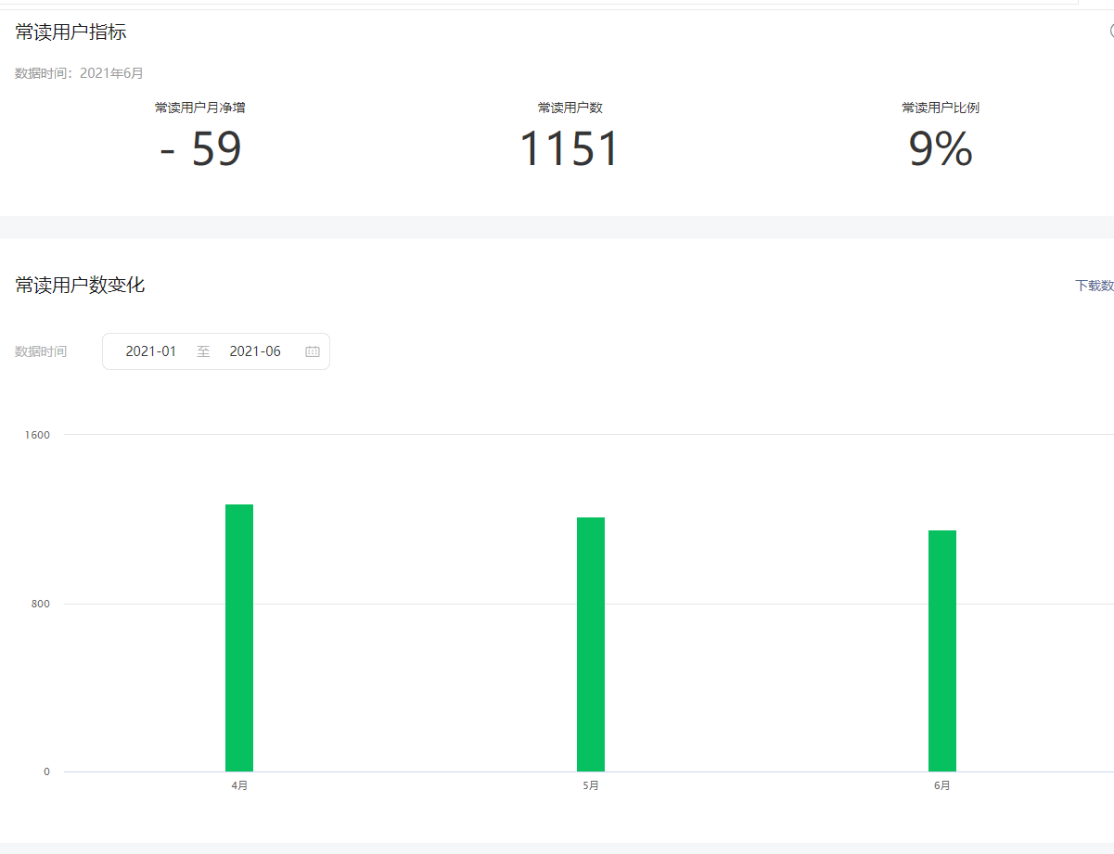This screenshot has width=1114, height=854.
Task: Click the 常读用户比例 label
Action: tap(941, 108)
